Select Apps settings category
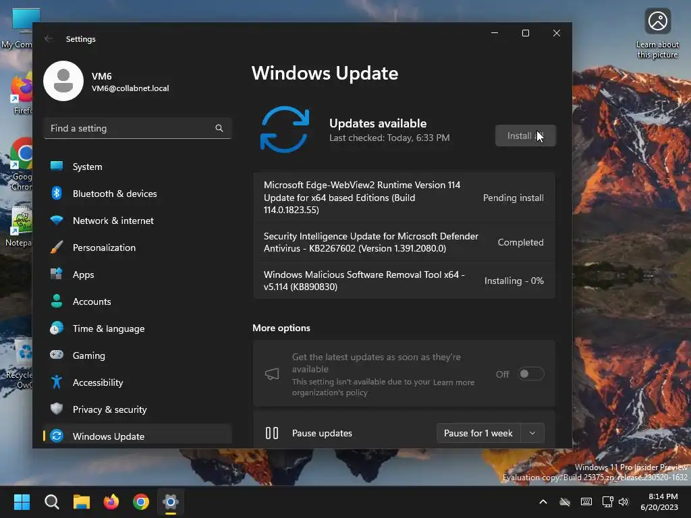 coord(138,275)
